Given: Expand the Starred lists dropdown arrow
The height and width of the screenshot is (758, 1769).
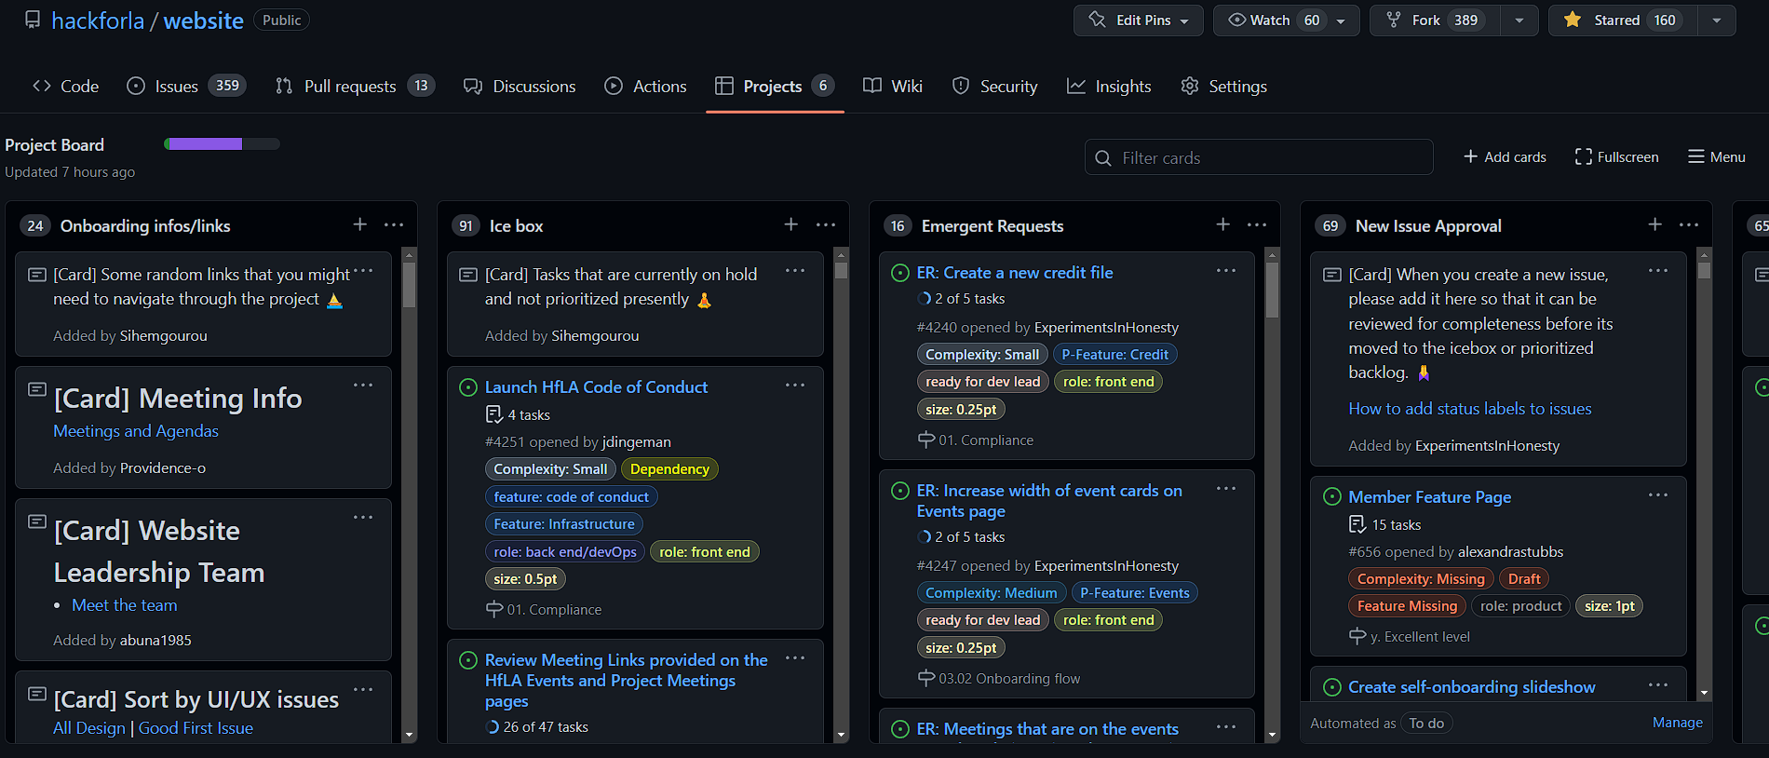Looking at the screenshot, I should tap(1717, 20).
